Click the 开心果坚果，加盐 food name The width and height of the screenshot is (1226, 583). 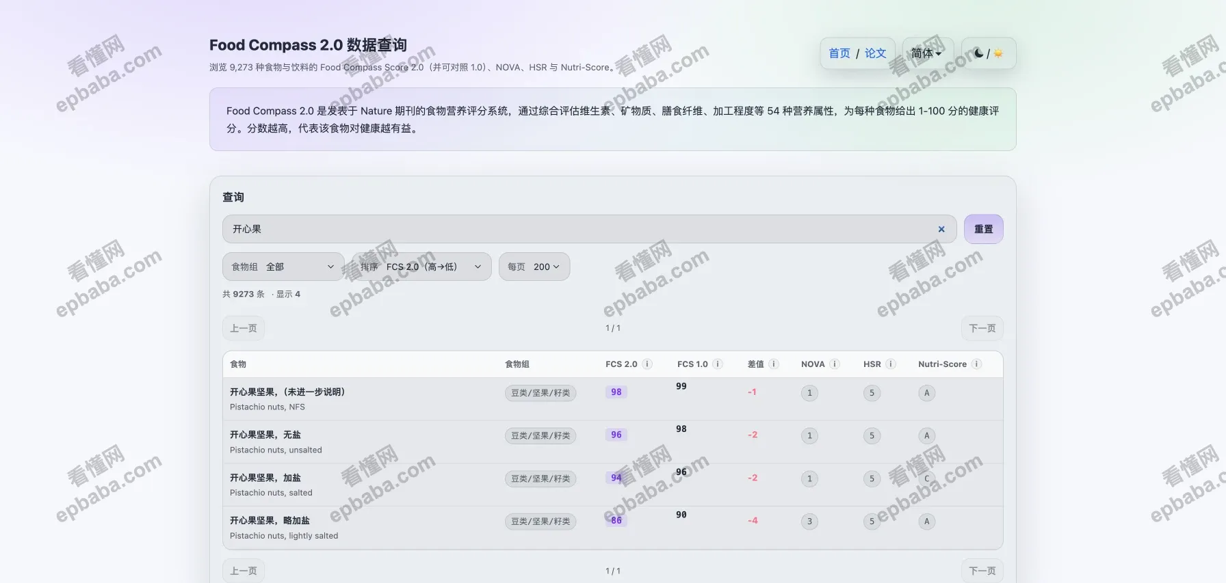point(265,478)
